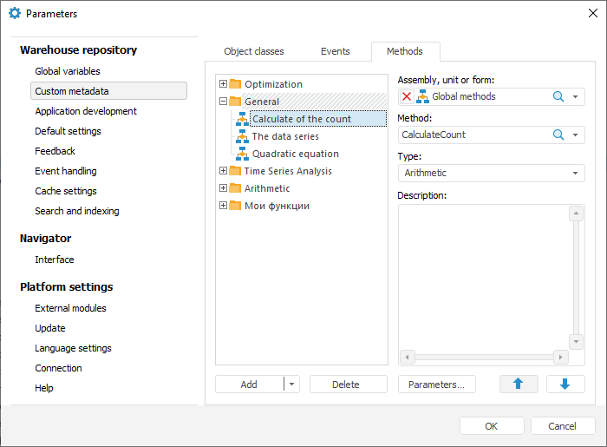This screenshot has height=447, width=607.
Task: Collapse the General tree node
Action: point(224,102)
